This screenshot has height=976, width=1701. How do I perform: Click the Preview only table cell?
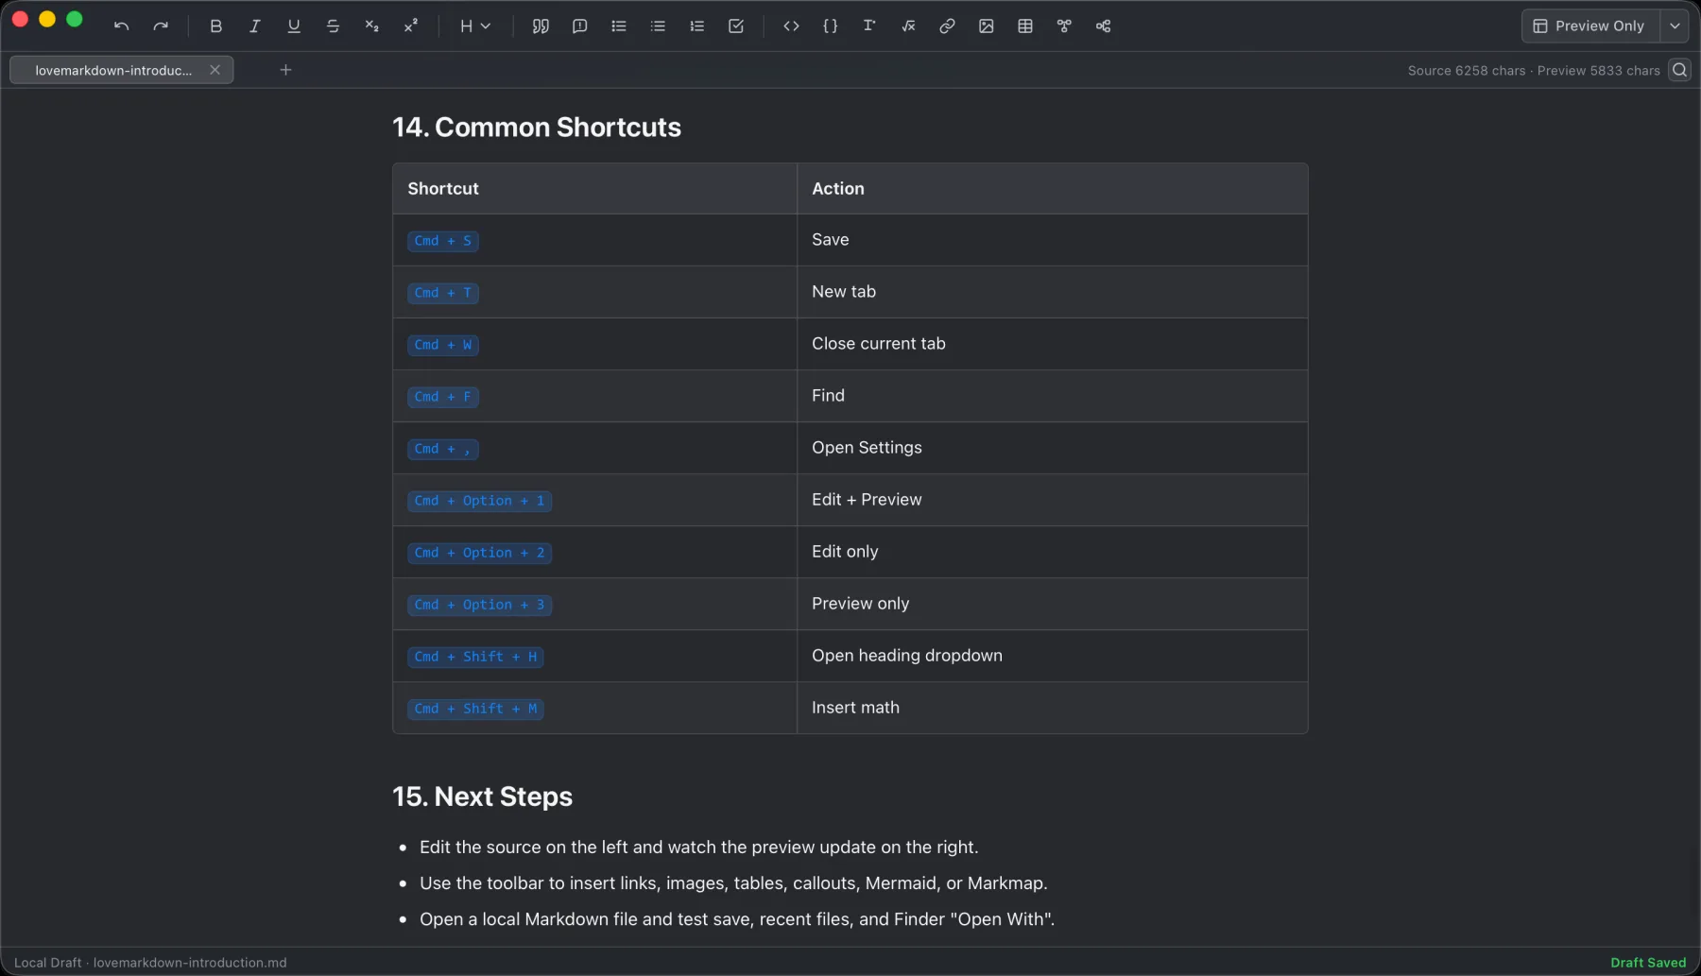(x=1053, y=604)
